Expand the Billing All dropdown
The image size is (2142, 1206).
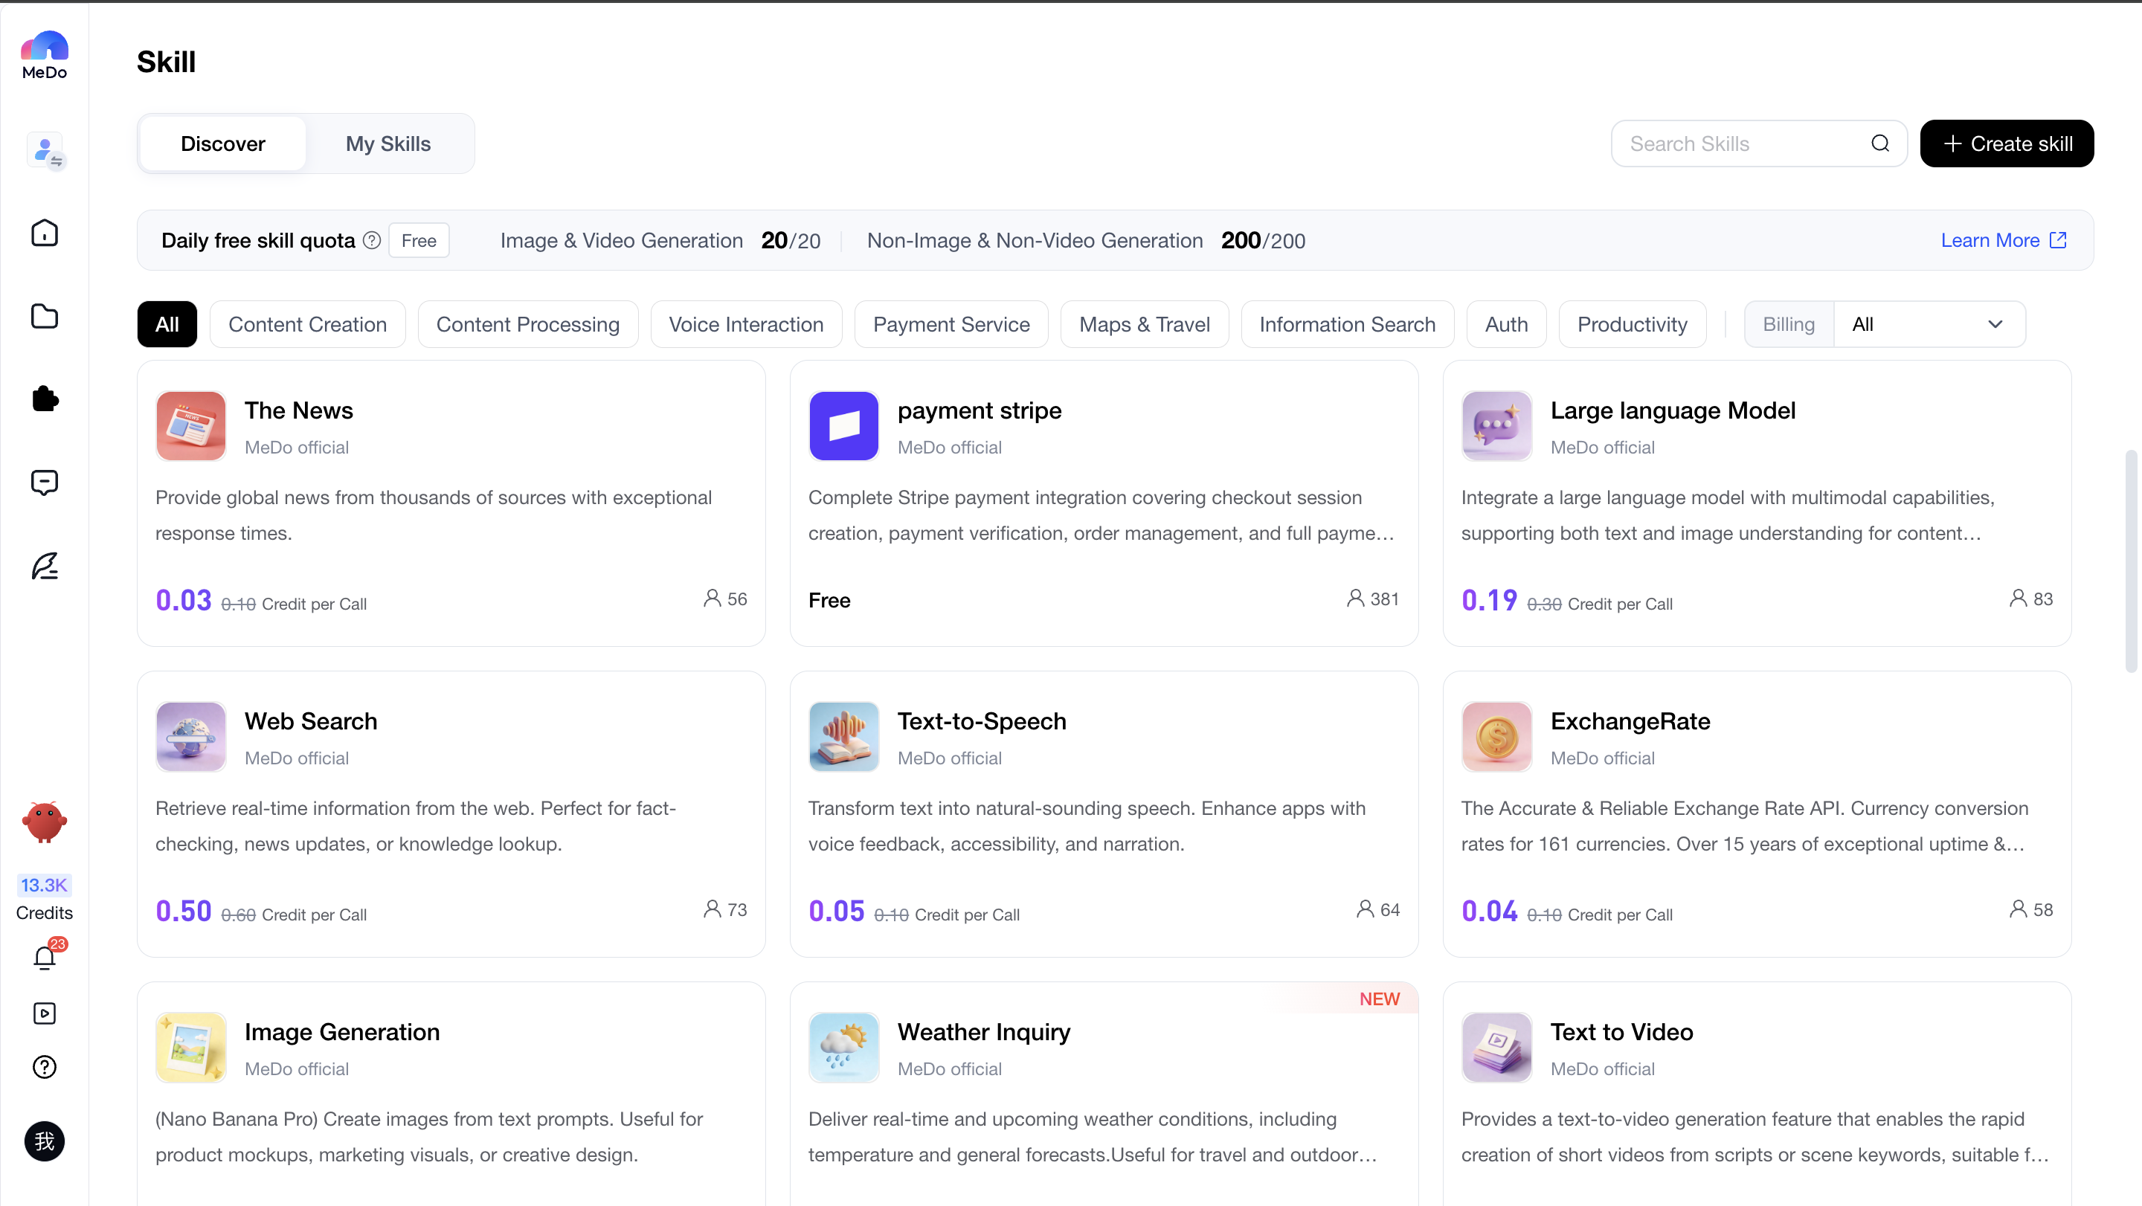coord(1929,324)
